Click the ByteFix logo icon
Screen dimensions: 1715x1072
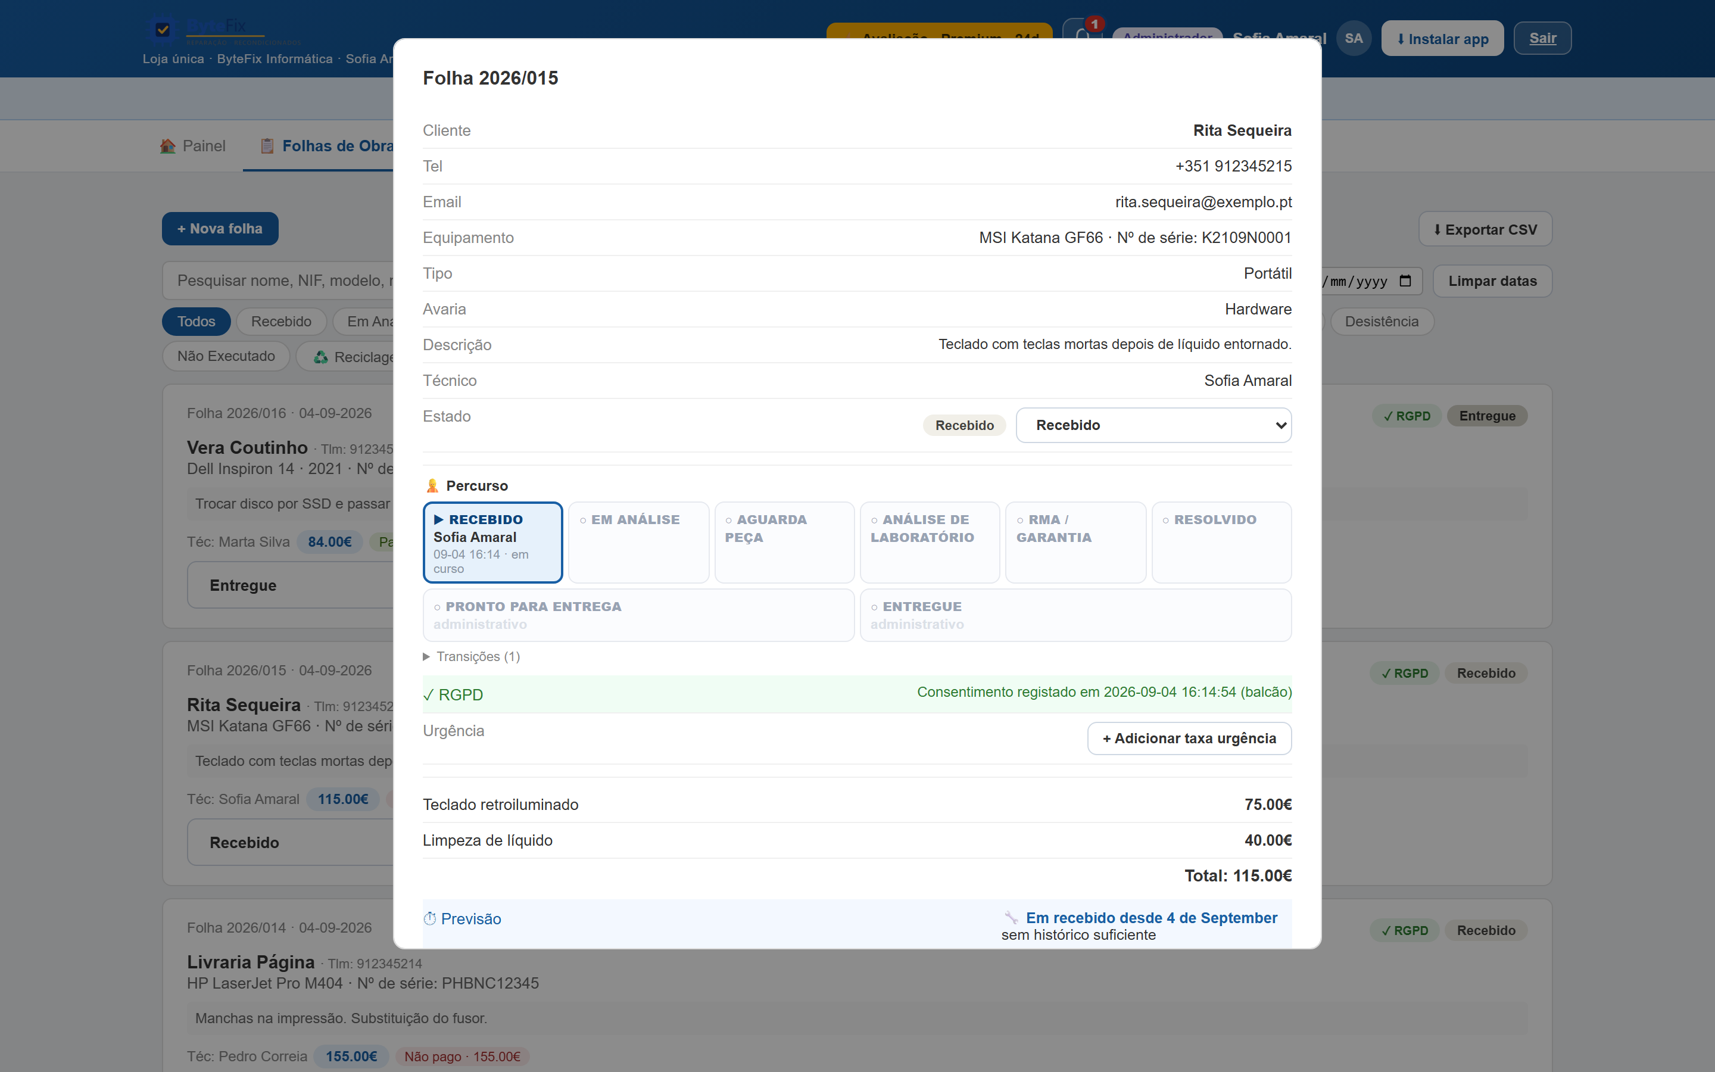click(x=163, y=29)
